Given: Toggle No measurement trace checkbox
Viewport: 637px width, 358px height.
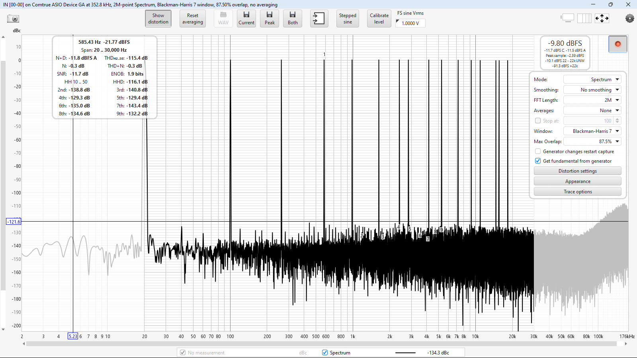Looking at the screenshot, I should (183, 353).
